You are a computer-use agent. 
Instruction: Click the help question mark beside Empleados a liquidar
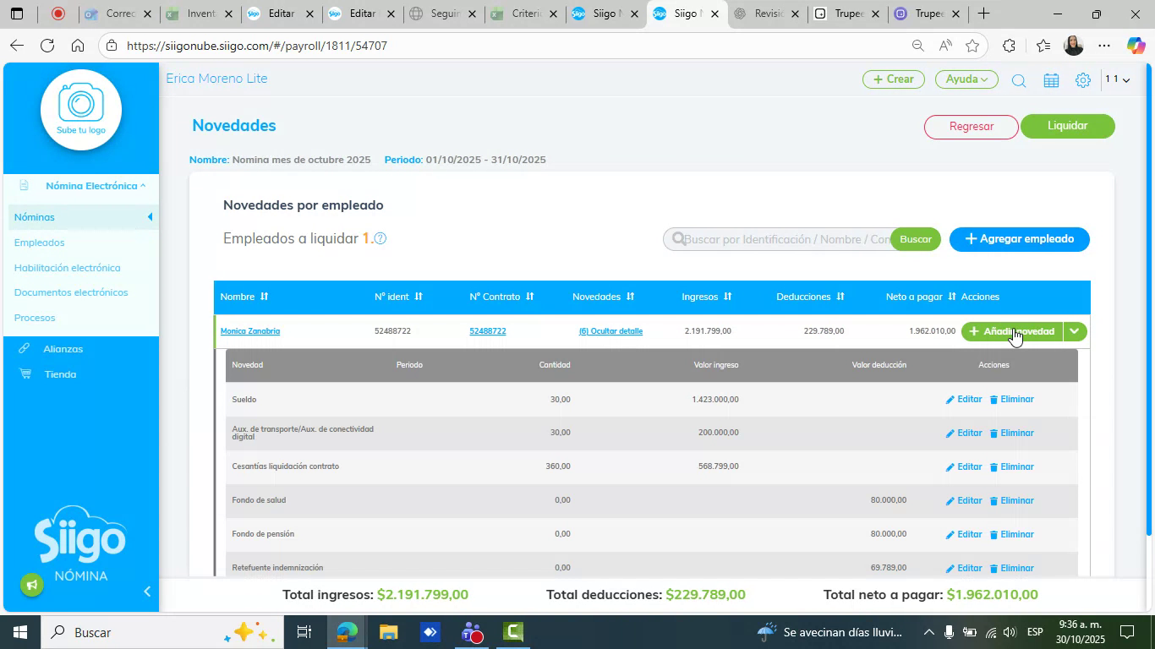click(380, 239)
